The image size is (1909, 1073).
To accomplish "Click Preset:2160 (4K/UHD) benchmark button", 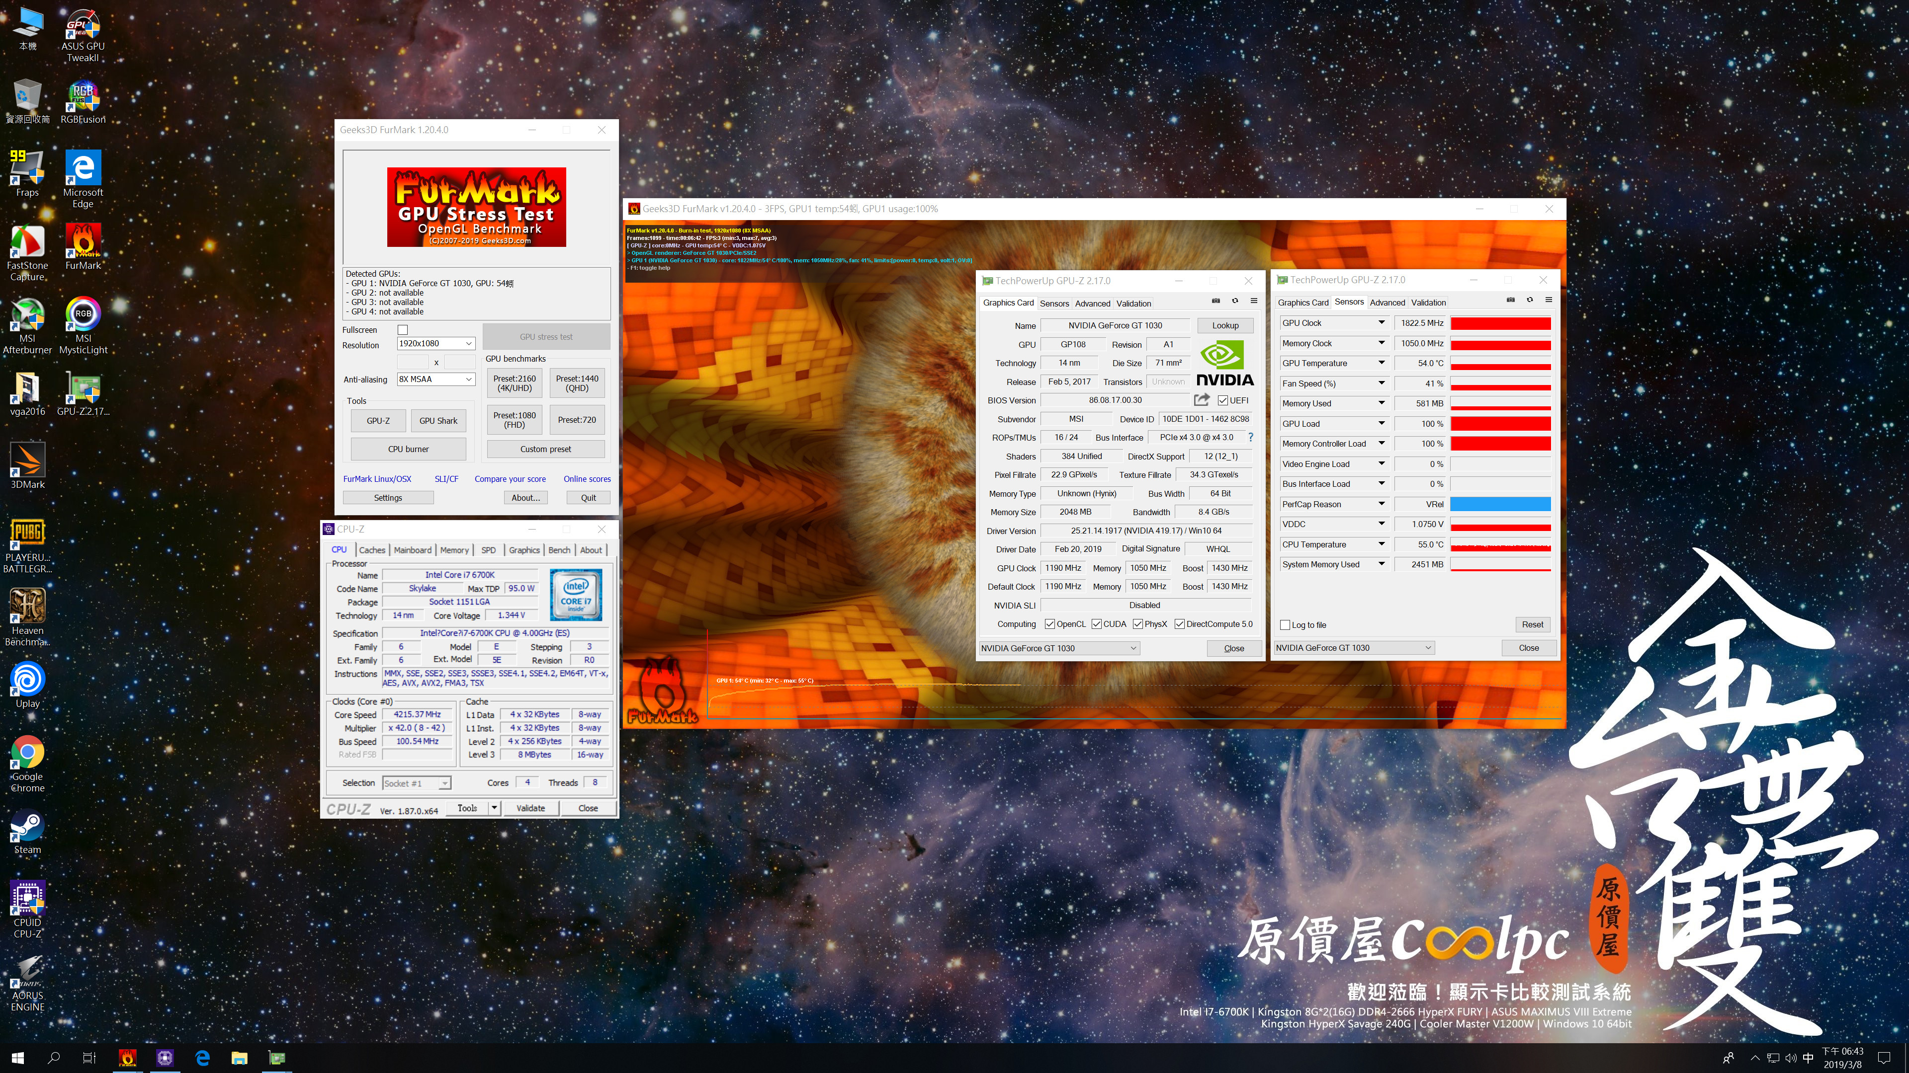I will click(515, 383).
